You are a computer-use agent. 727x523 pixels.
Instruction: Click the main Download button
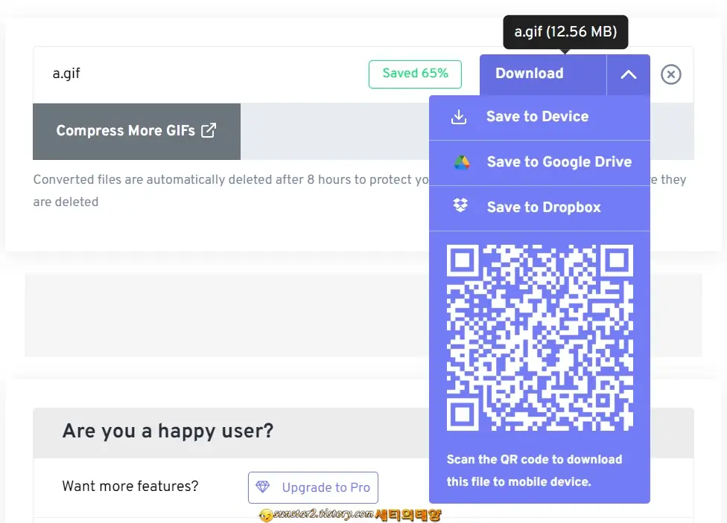543,74
